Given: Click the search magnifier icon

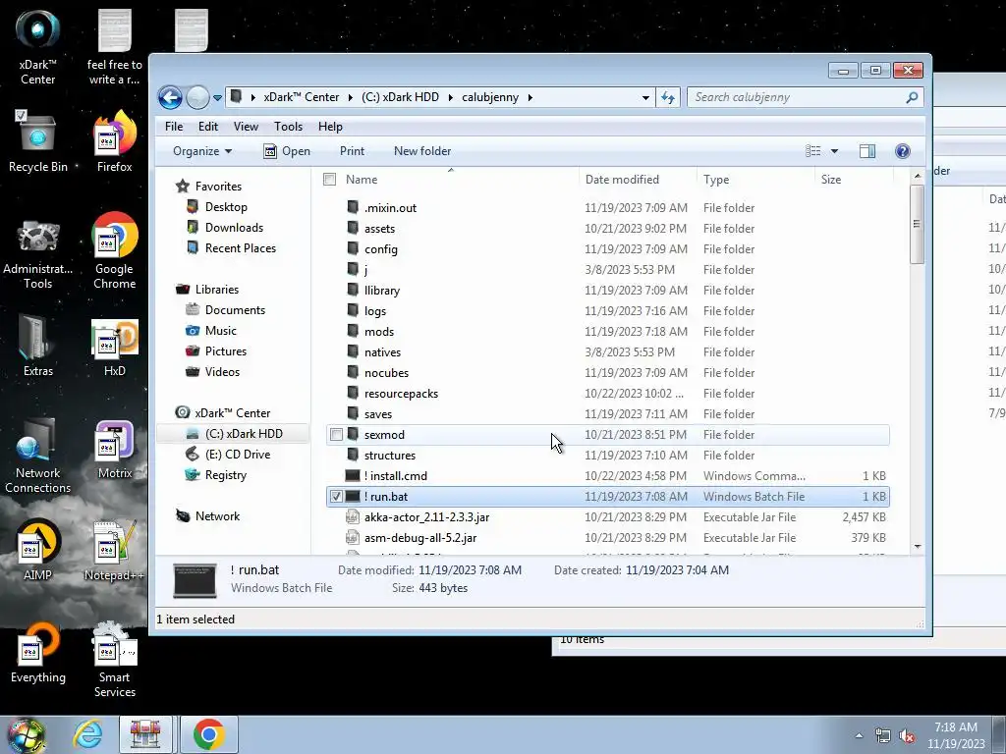Looking at the screenshot, I should click(x=912, y=97).
